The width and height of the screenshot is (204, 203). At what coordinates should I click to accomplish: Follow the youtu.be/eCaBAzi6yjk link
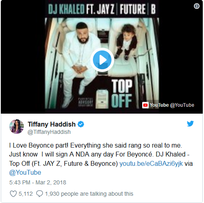click(151, 163)
